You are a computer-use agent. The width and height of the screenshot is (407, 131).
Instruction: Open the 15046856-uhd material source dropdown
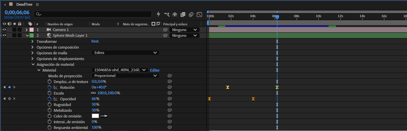coord(120,70)
